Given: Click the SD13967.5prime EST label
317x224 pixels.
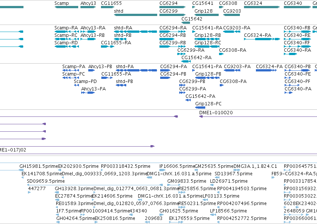Looking at the screenshot, I should (x=234, y=174).
